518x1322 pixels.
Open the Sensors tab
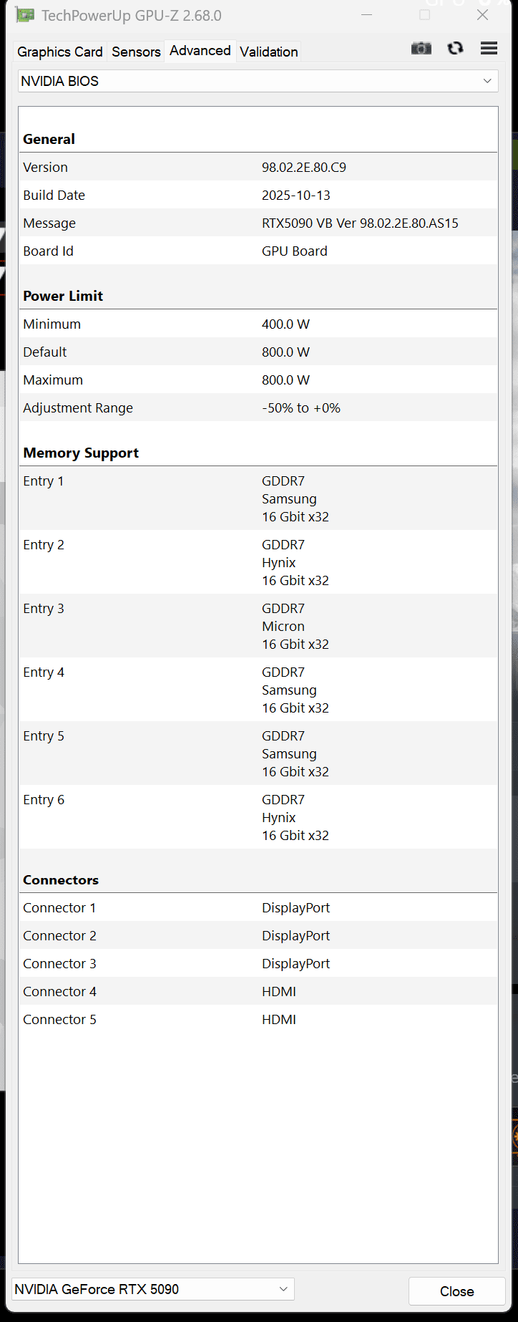pyautogui.click(x=136, y=52)
